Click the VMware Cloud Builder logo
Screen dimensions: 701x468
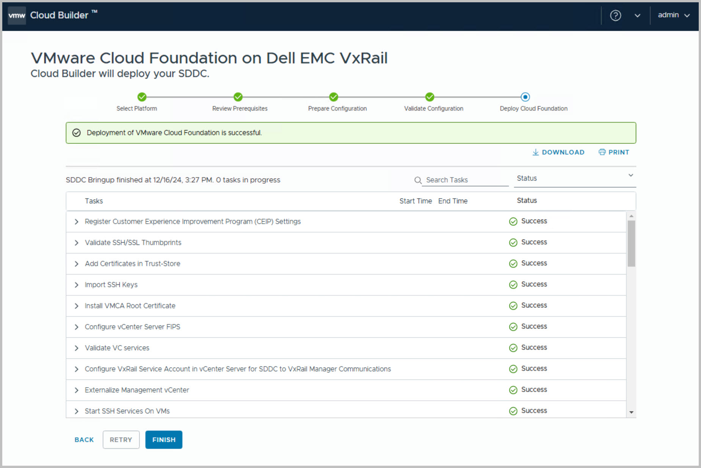tap(17, 15)
